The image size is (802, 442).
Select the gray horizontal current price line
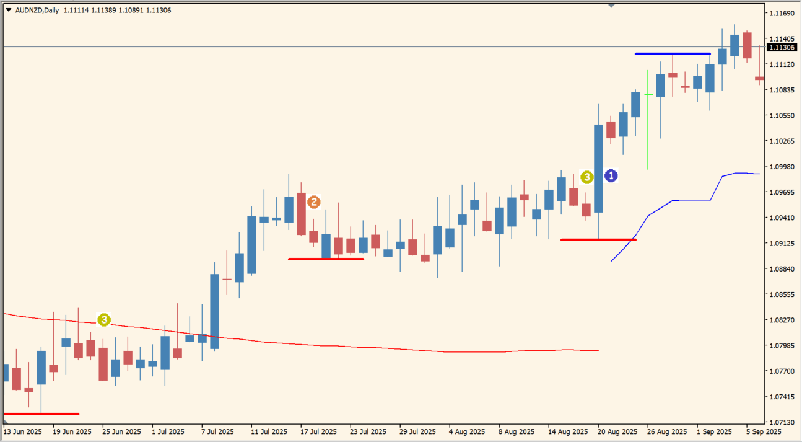[x=372, y=46]
